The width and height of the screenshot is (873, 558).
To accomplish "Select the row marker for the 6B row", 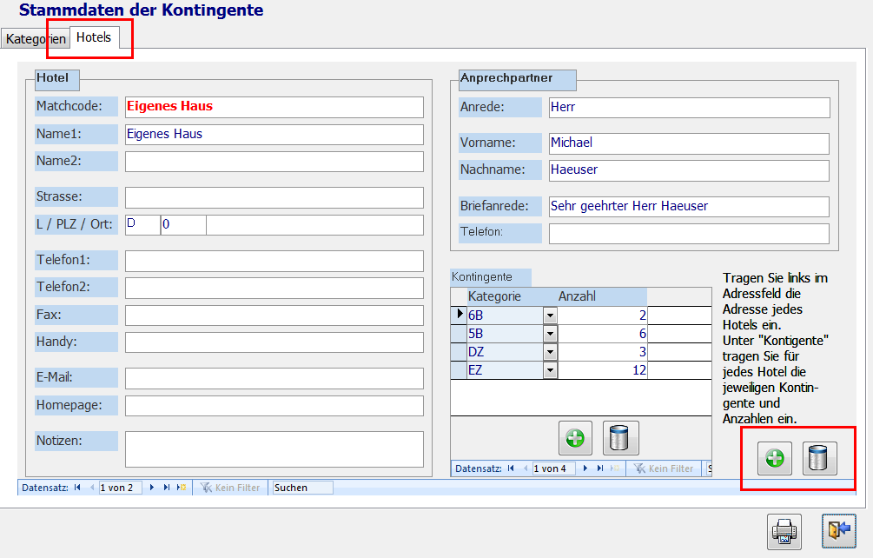I will point(459,315).
